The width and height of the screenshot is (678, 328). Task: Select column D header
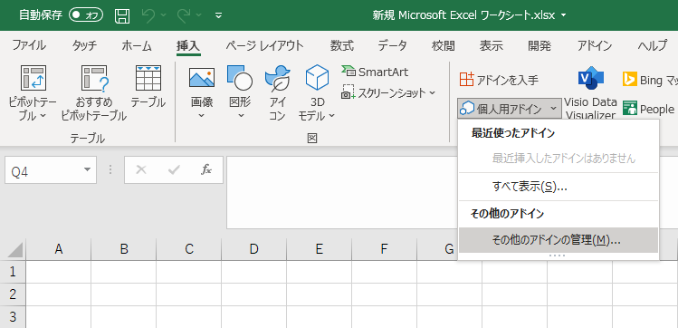(253, 249)
